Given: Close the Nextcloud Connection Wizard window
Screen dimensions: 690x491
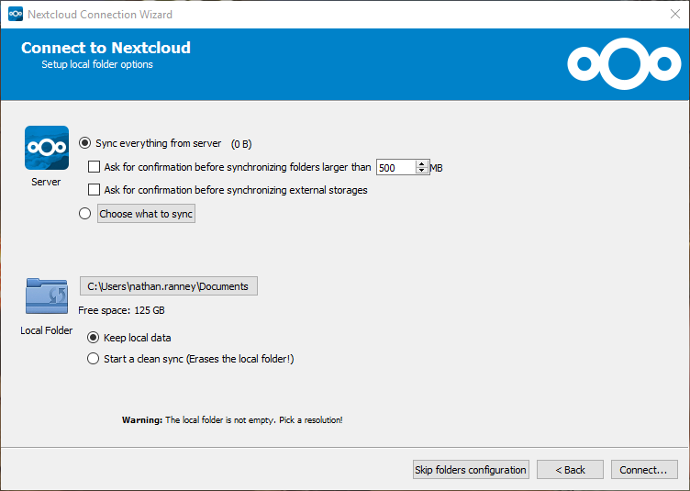Looking at the screenshot, I should click(x=675, y=14).
